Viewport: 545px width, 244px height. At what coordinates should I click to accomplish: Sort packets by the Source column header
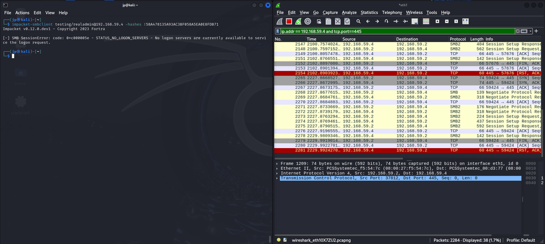coord(368,39)
